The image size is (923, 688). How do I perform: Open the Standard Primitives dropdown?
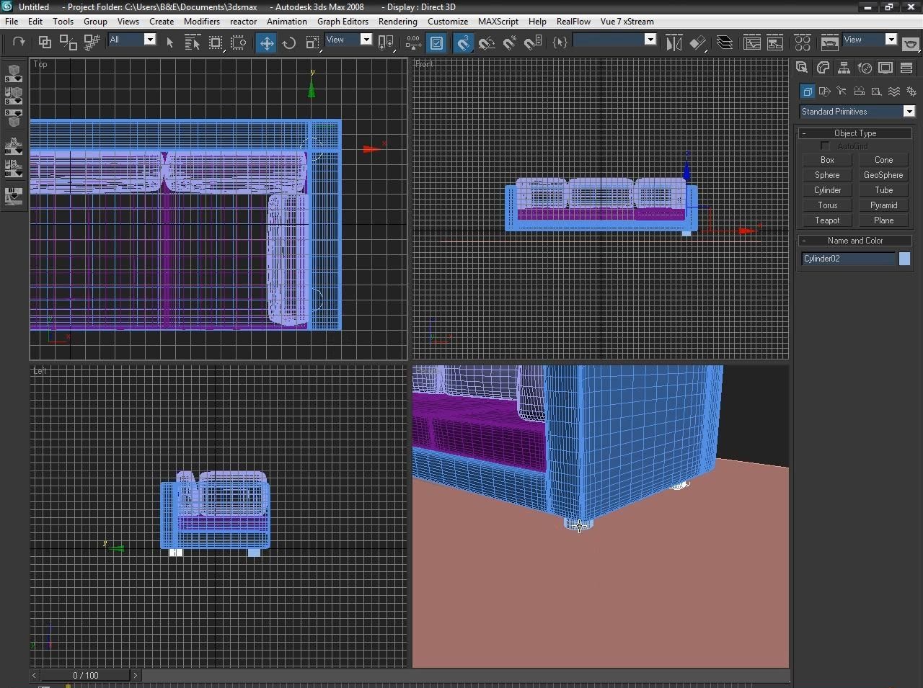(x=909, y=112)
